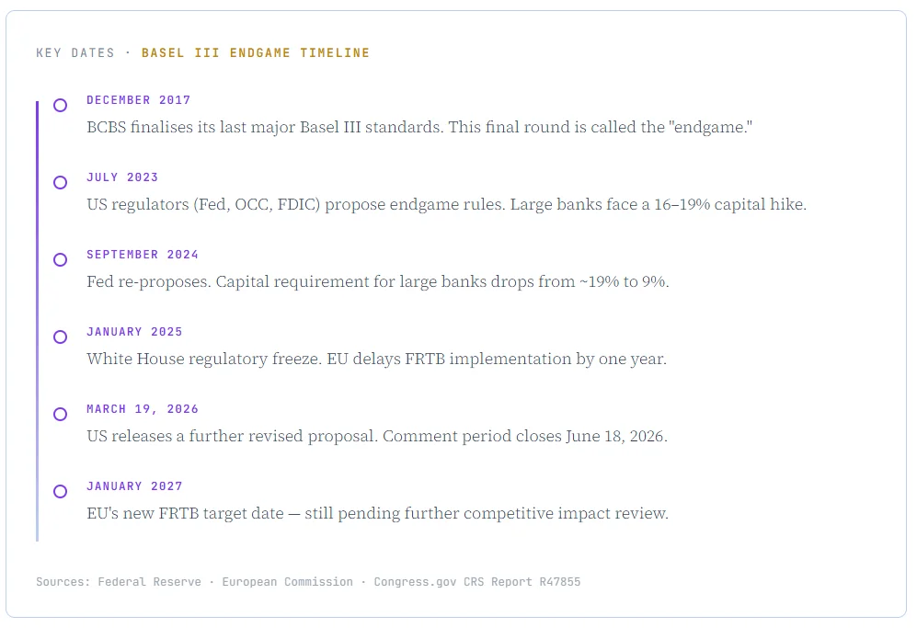
Task: Click the "Basel III Endgame Timeline" title
Action: pos(255,53)
